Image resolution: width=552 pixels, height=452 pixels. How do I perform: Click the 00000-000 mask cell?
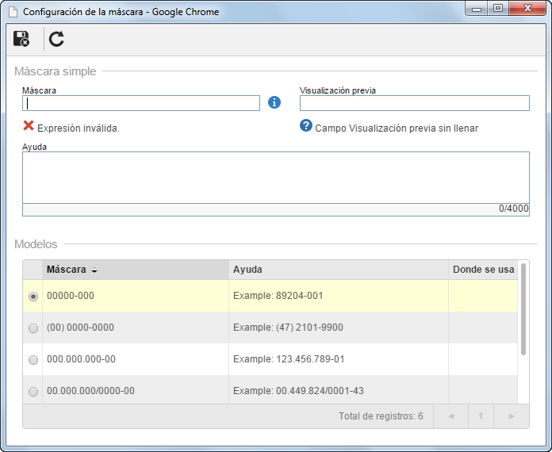136,296
